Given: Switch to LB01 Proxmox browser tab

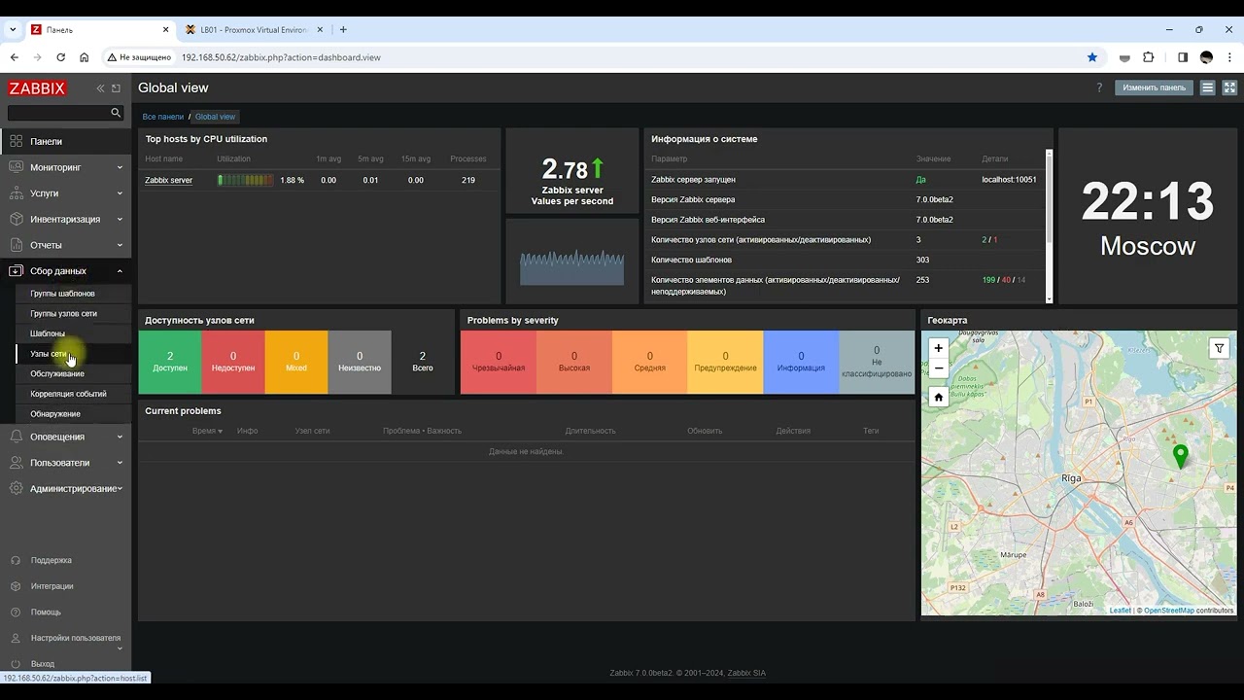Looking at the screenshot, I should pyautogui.click(x=255, y=30).
